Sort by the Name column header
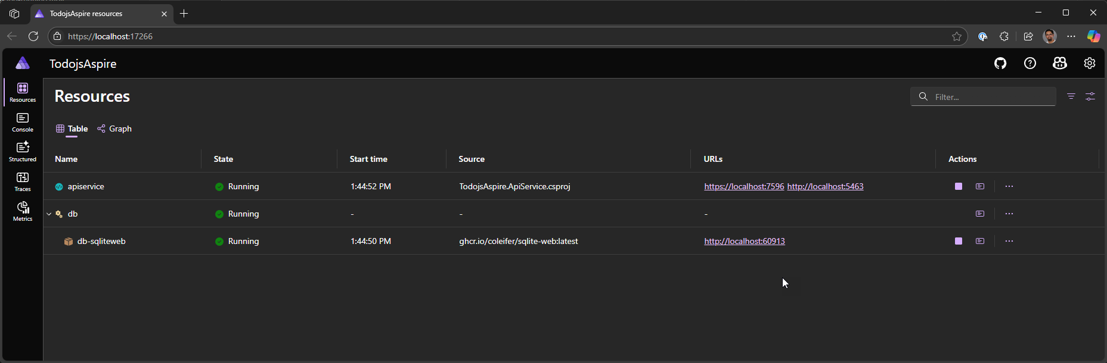Image resolution: width=1107 pixels, height=363 pixels. pos(66,159)
